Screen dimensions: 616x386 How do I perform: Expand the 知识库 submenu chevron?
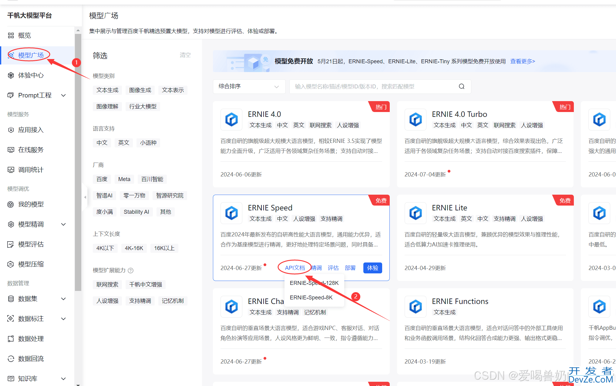63,379
